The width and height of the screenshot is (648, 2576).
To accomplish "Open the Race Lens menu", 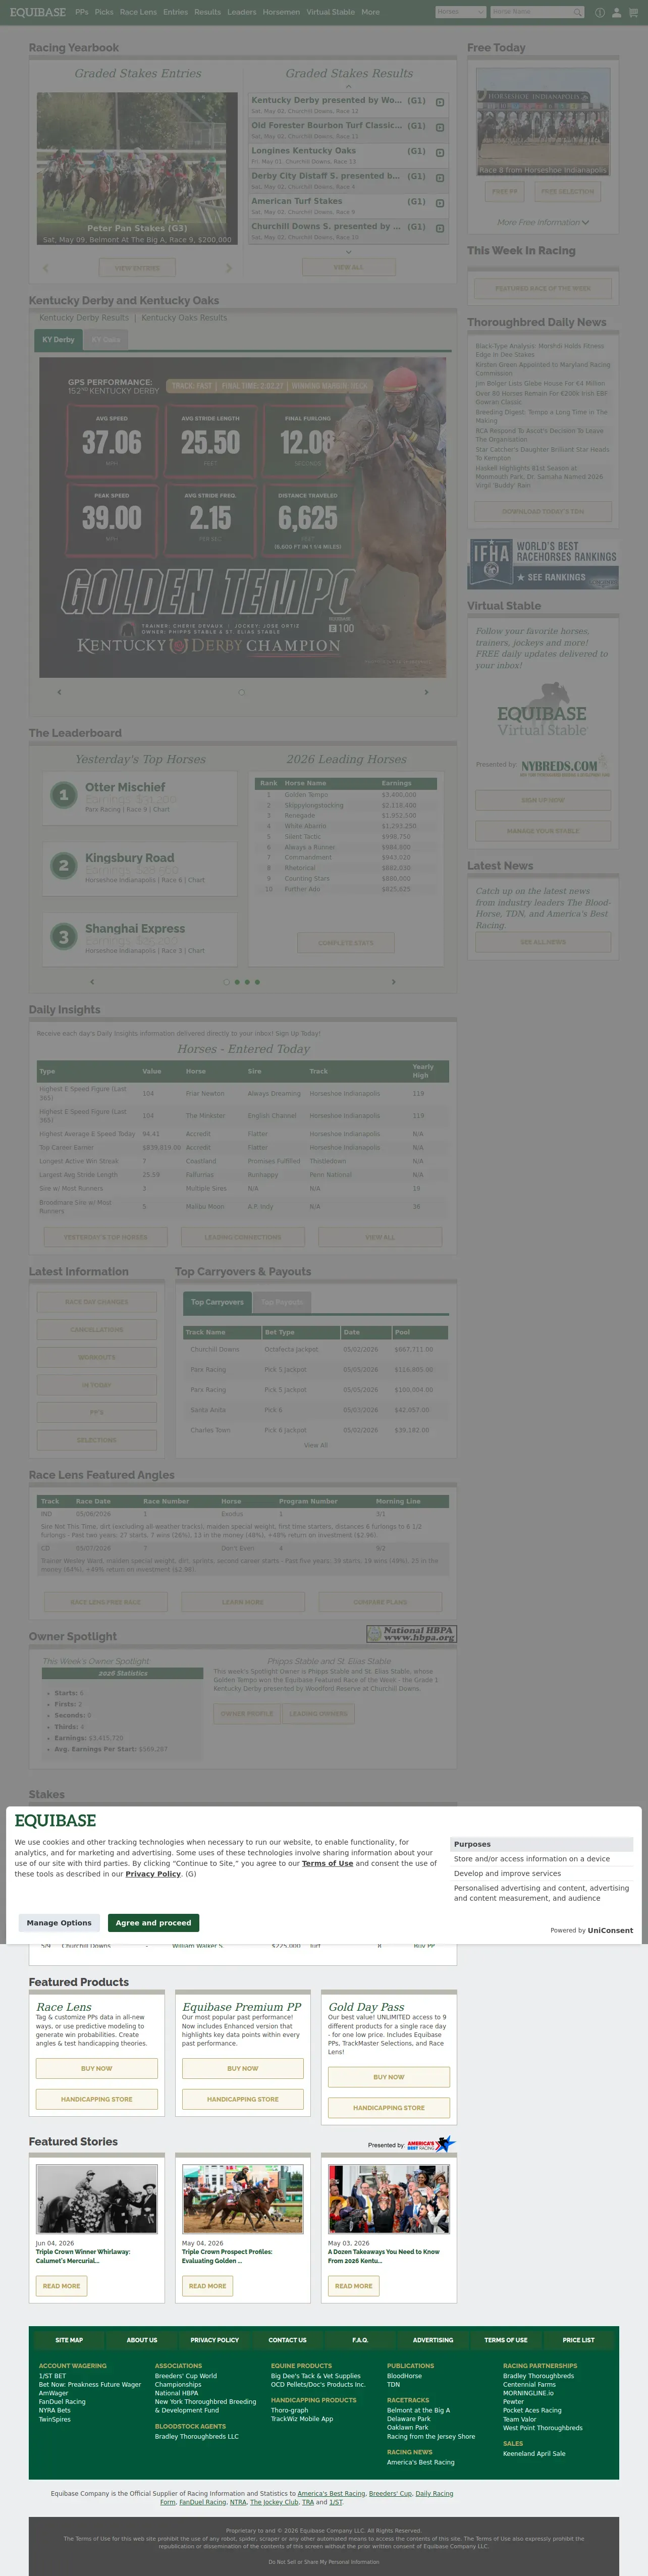I will pos(138,12).
